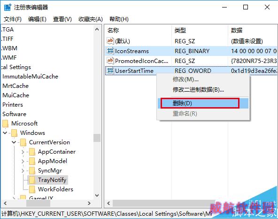Screen dimensions: 278x219
Task: Expand the SyncMgr tree node
Action: point(23,171)
